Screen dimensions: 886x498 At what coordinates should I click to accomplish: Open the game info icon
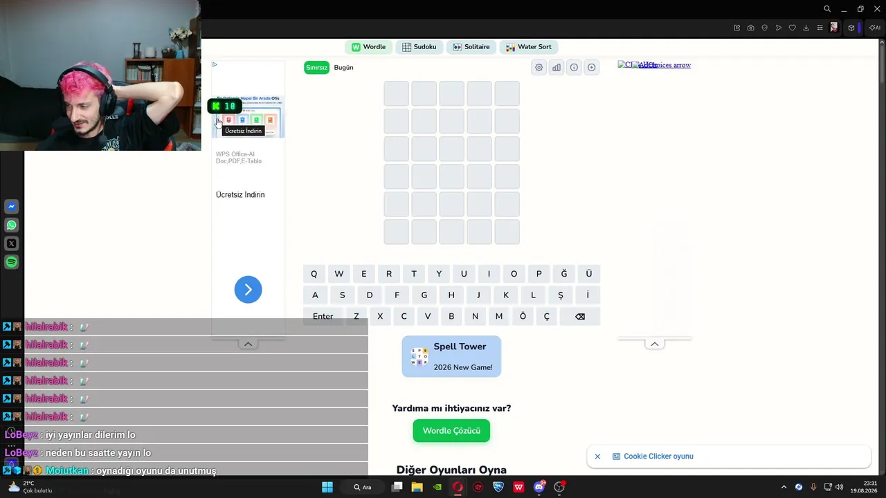click(x=574, y=67)
